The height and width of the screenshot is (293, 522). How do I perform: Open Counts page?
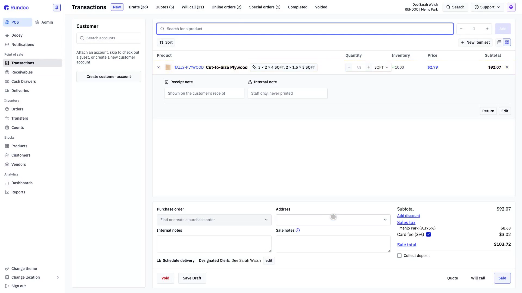[32, 128]
